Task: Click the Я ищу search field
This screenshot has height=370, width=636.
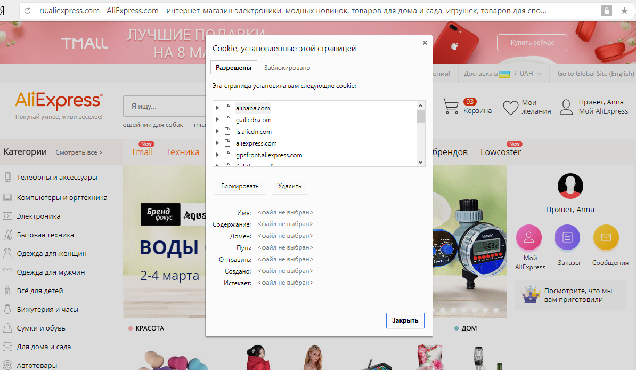Action: pyautogui.click(x=165, y=107)
